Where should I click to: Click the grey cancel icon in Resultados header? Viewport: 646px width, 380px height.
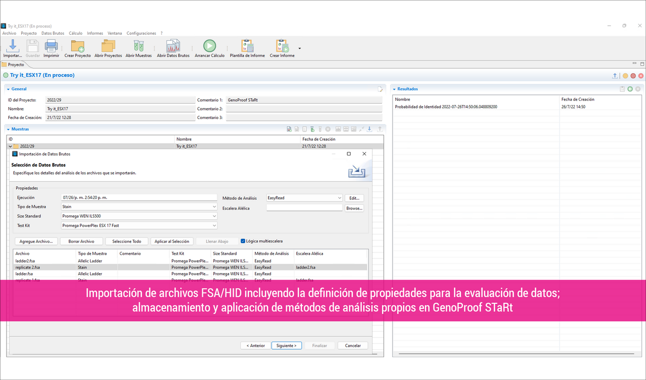638,89
